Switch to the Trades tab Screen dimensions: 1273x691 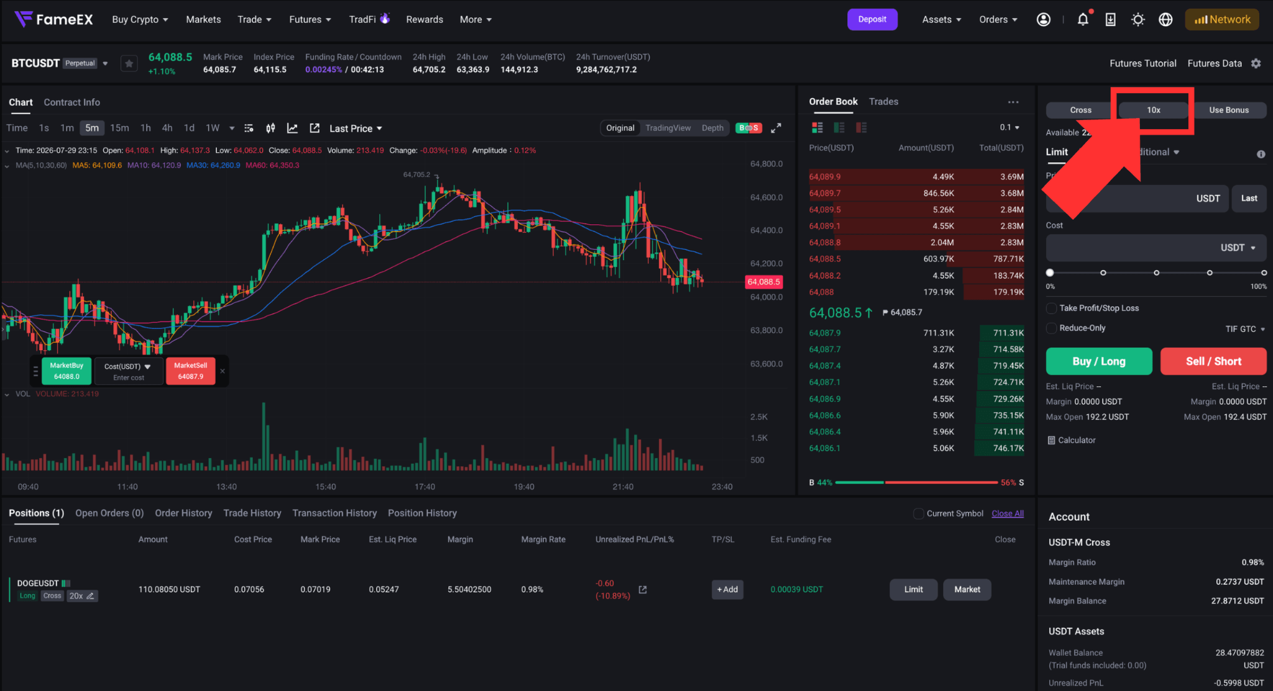click(x=883, y=102)
